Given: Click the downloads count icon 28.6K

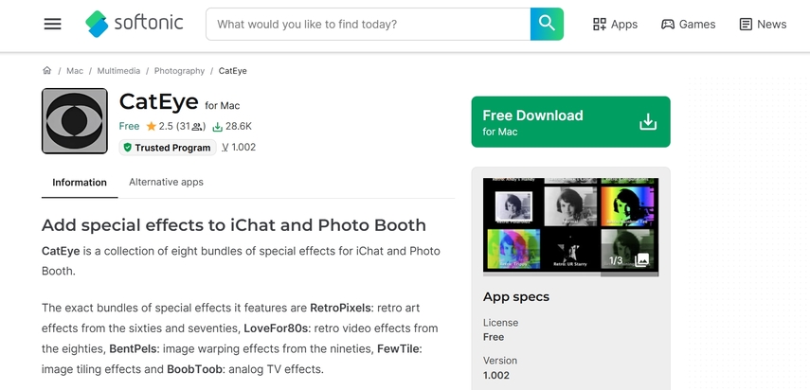Looking at the screenshot, I should [x=218, y=127].
